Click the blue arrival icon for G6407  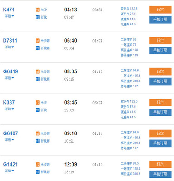[x=38, y=141]
